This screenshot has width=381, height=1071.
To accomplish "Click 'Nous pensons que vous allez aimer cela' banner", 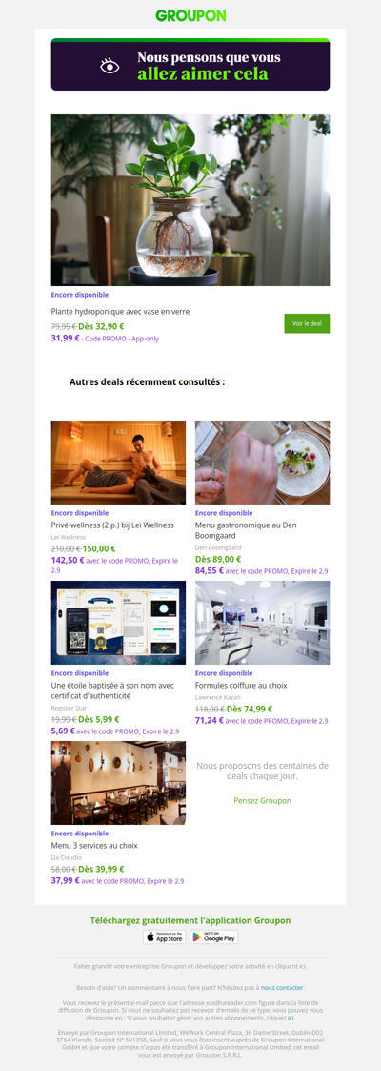I will point(190,66).
